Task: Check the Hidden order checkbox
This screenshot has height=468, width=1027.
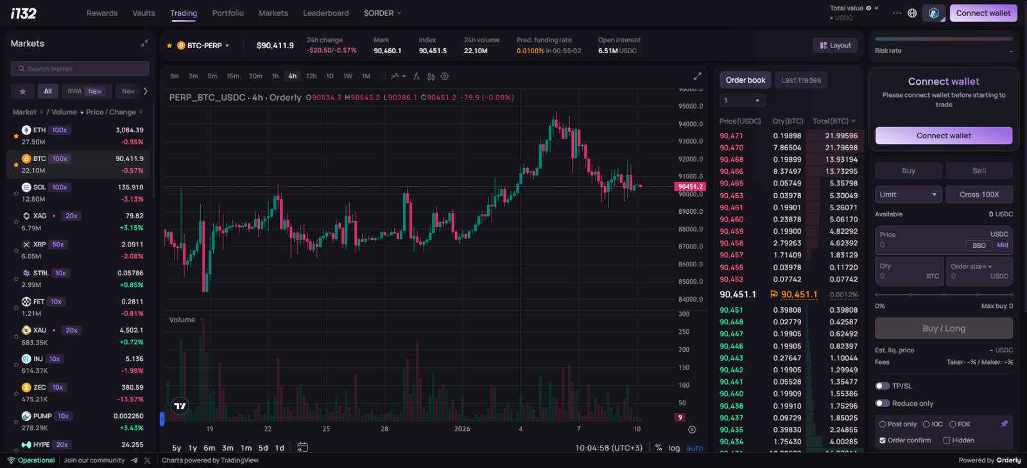Action: [x=947, y=440]
